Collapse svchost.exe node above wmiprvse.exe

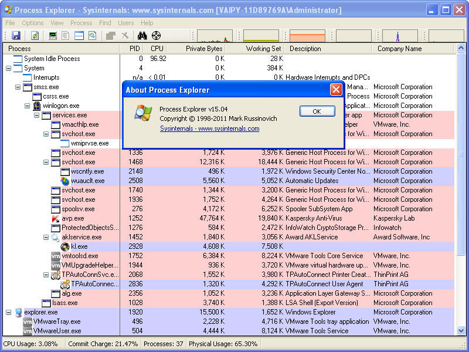[x=46, y=134]
